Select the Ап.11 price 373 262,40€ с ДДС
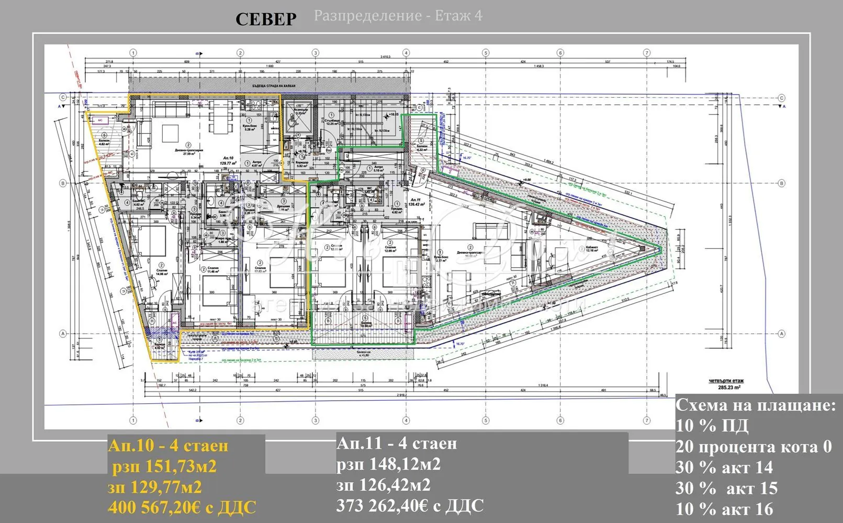 410,506
